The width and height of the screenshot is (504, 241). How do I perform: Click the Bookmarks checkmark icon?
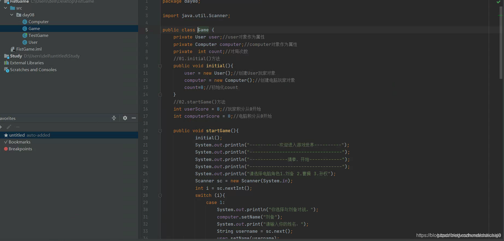[6, 142]
